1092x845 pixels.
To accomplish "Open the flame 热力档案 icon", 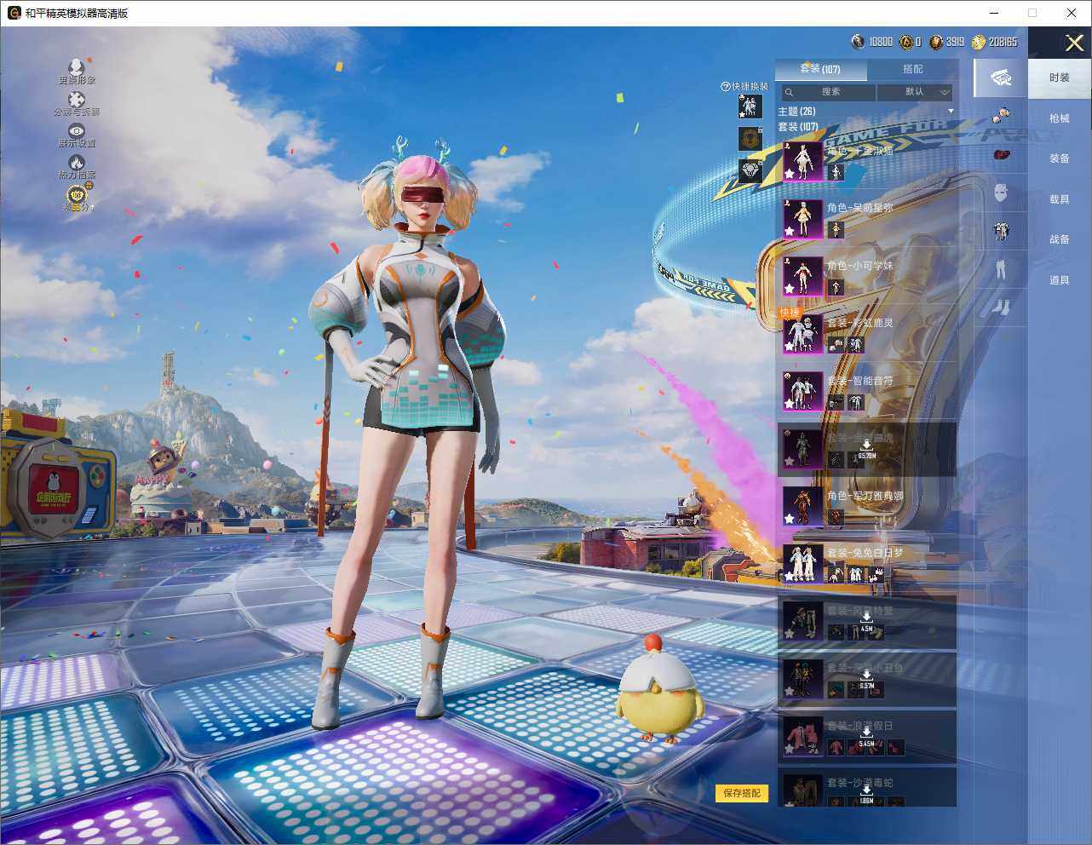I will point(77,162).
